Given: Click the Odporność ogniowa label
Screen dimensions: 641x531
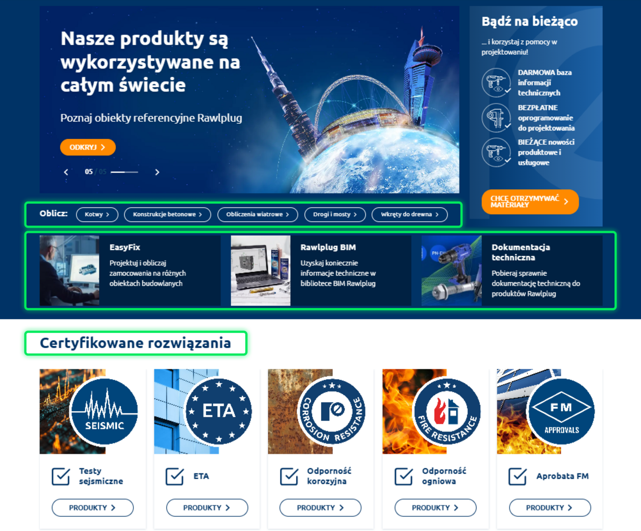Looking at the screenshot, I should pos(444,476).
